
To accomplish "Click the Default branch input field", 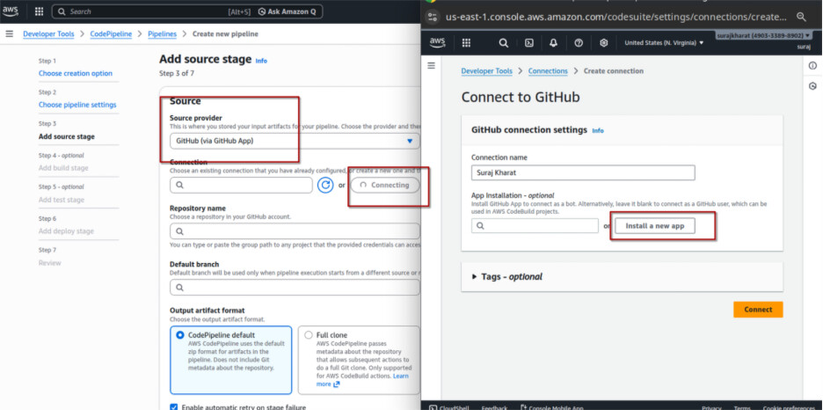I will coord(295,287).
